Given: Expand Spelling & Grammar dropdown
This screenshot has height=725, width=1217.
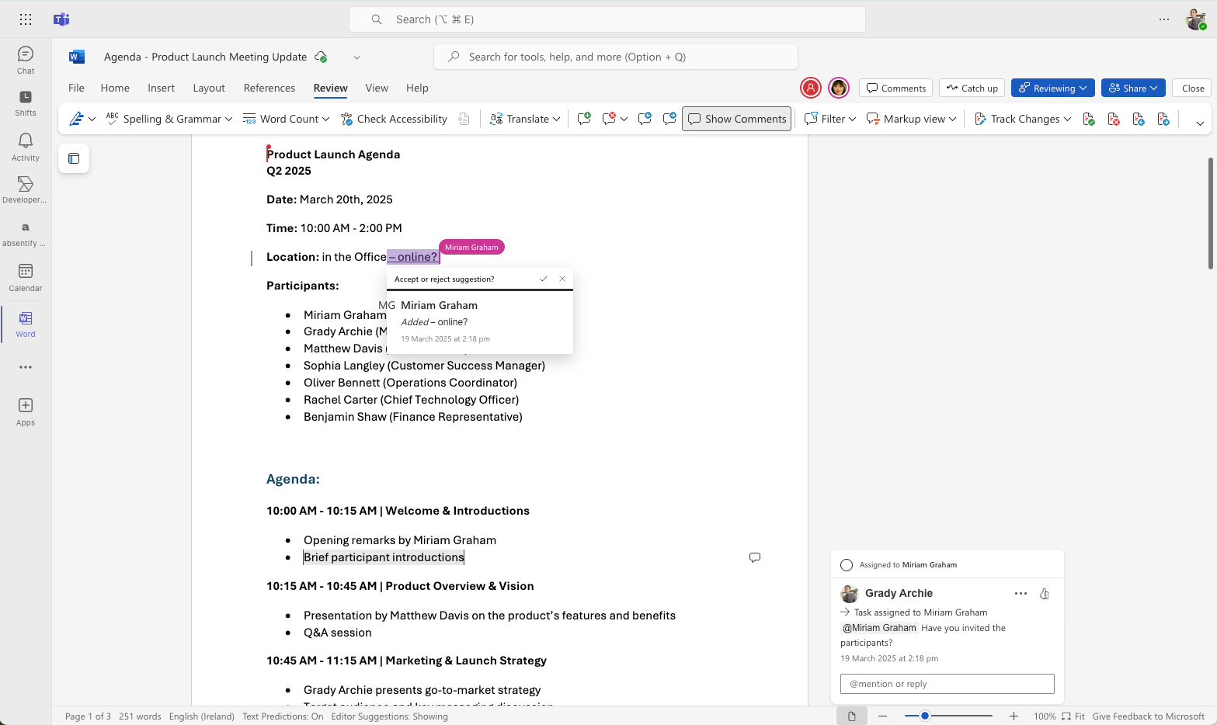Looking at the screenshot, I should (228, 119).
